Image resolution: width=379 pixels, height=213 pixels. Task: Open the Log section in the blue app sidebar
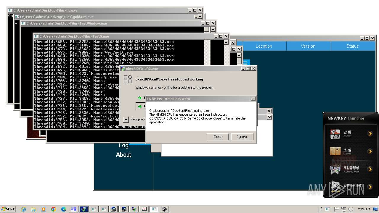point(123,145)
